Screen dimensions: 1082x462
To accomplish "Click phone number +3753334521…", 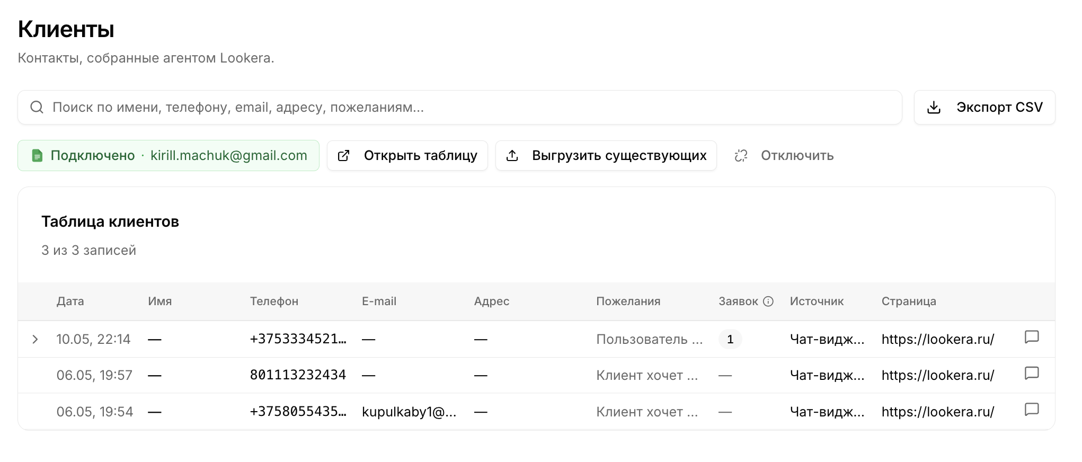I will pyautogui.click(x=298, y=339).
